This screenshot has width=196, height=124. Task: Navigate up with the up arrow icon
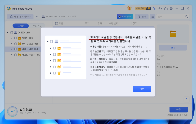tap(37, 17)
